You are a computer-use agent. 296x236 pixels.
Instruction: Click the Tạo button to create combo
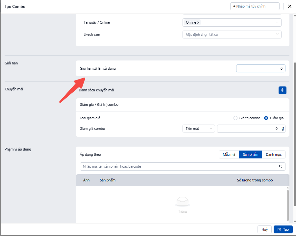coord(283,229)
